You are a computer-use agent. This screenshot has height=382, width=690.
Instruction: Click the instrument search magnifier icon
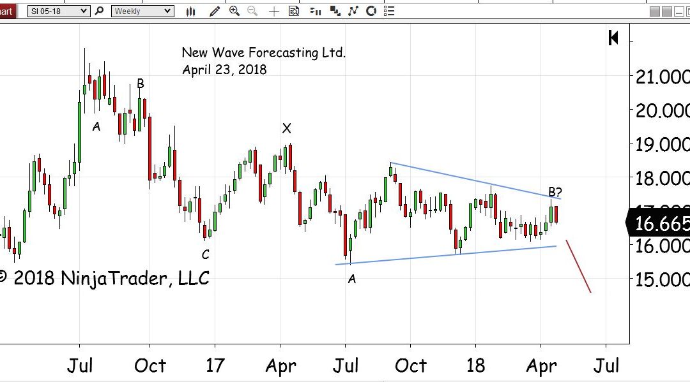100,11
